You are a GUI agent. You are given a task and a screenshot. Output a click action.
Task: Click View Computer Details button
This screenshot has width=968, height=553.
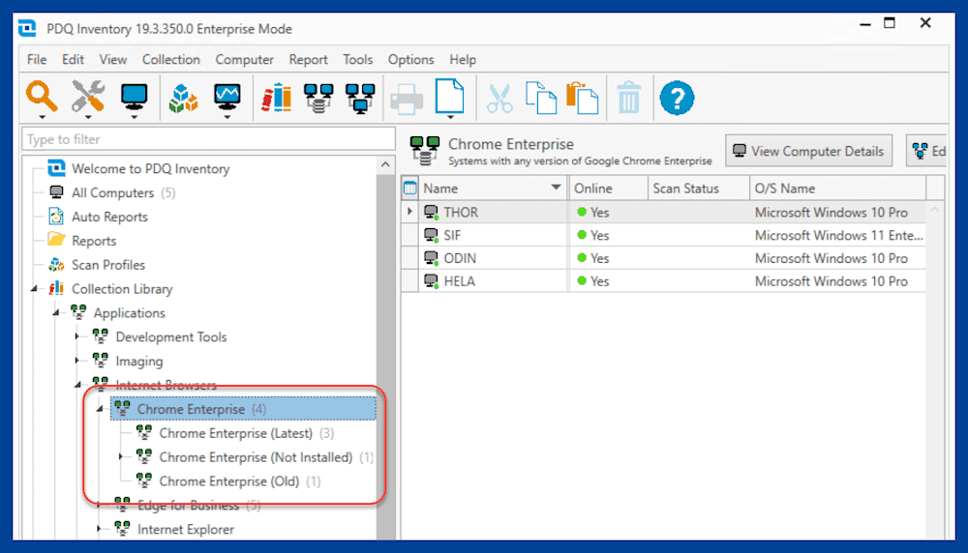pyautogui.click(x=808, y=151)
